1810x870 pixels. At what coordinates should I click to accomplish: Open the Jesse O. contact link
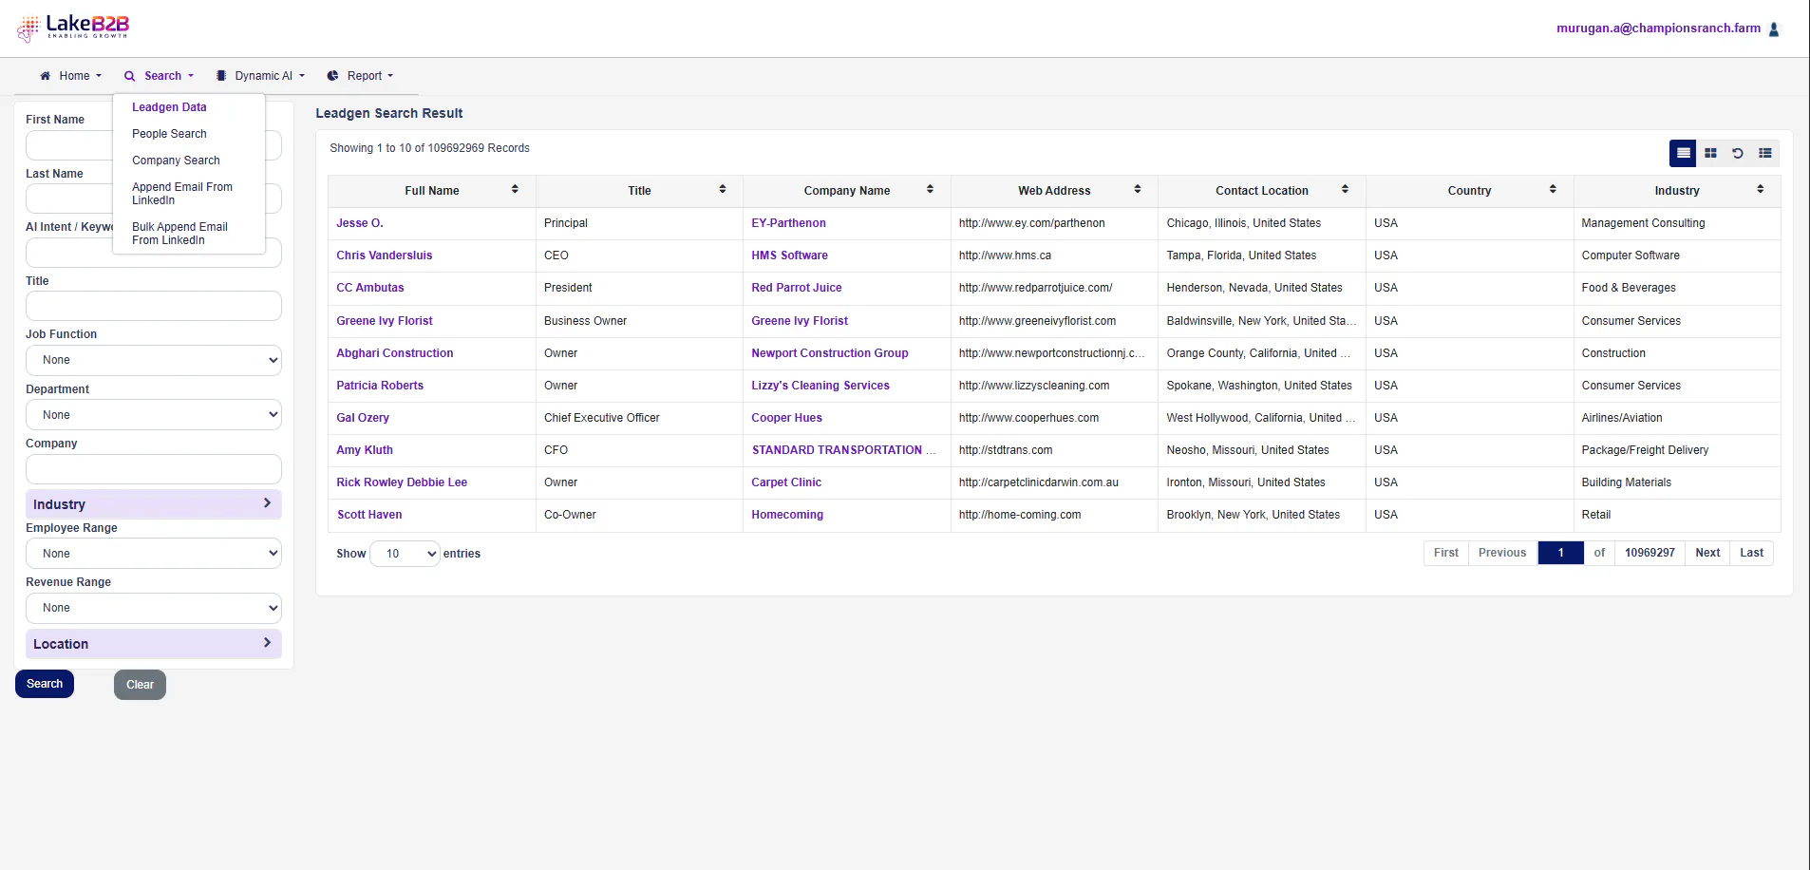[360, 223]
